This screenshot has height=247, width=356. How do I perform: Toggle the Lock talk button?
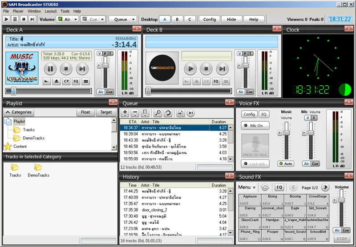click(255, 163)
